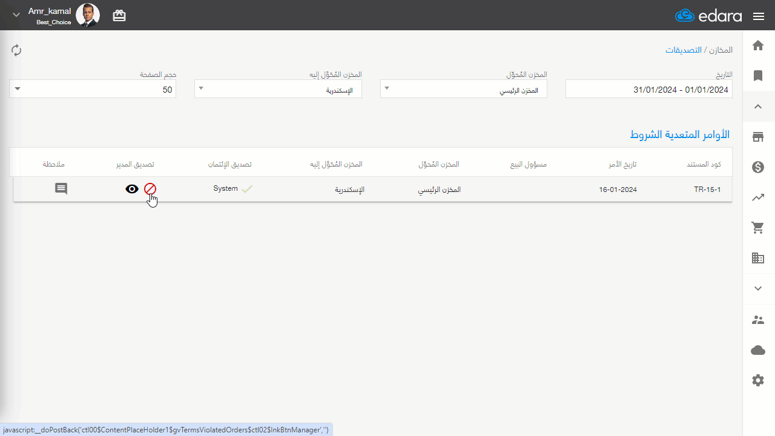The image size is (775, 436).
Task: Open the people/users sidebar icon
Action: (758, 320)
